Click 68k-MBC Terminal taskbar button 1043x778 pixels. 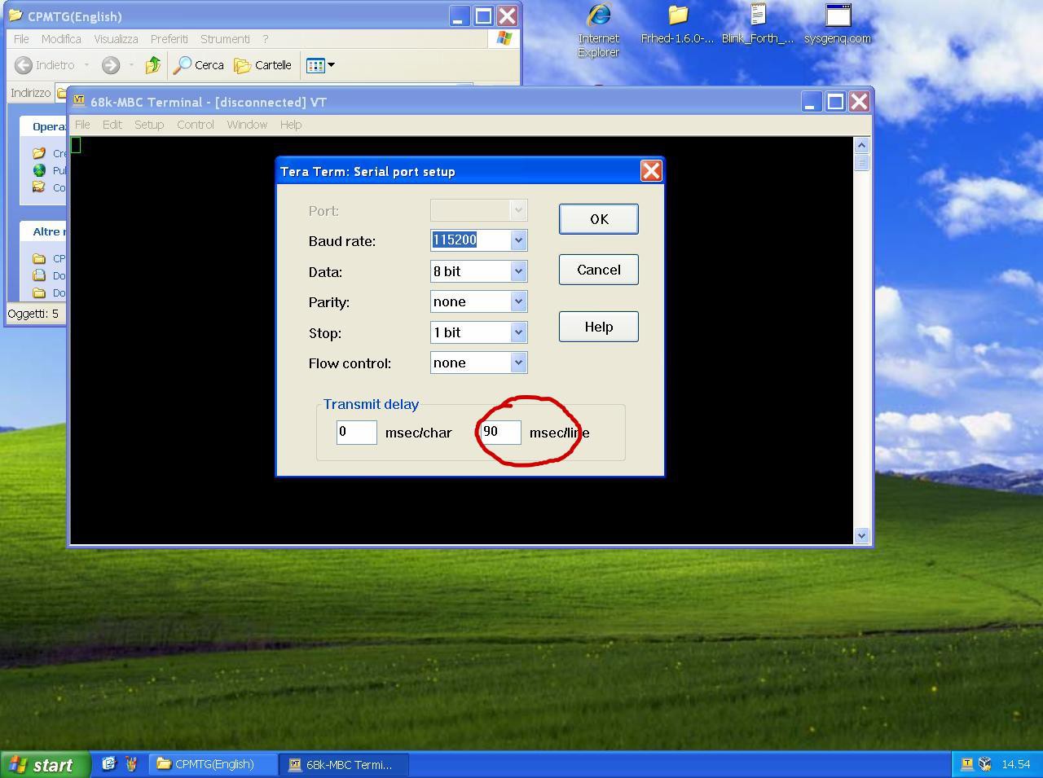tap(345, 764)
